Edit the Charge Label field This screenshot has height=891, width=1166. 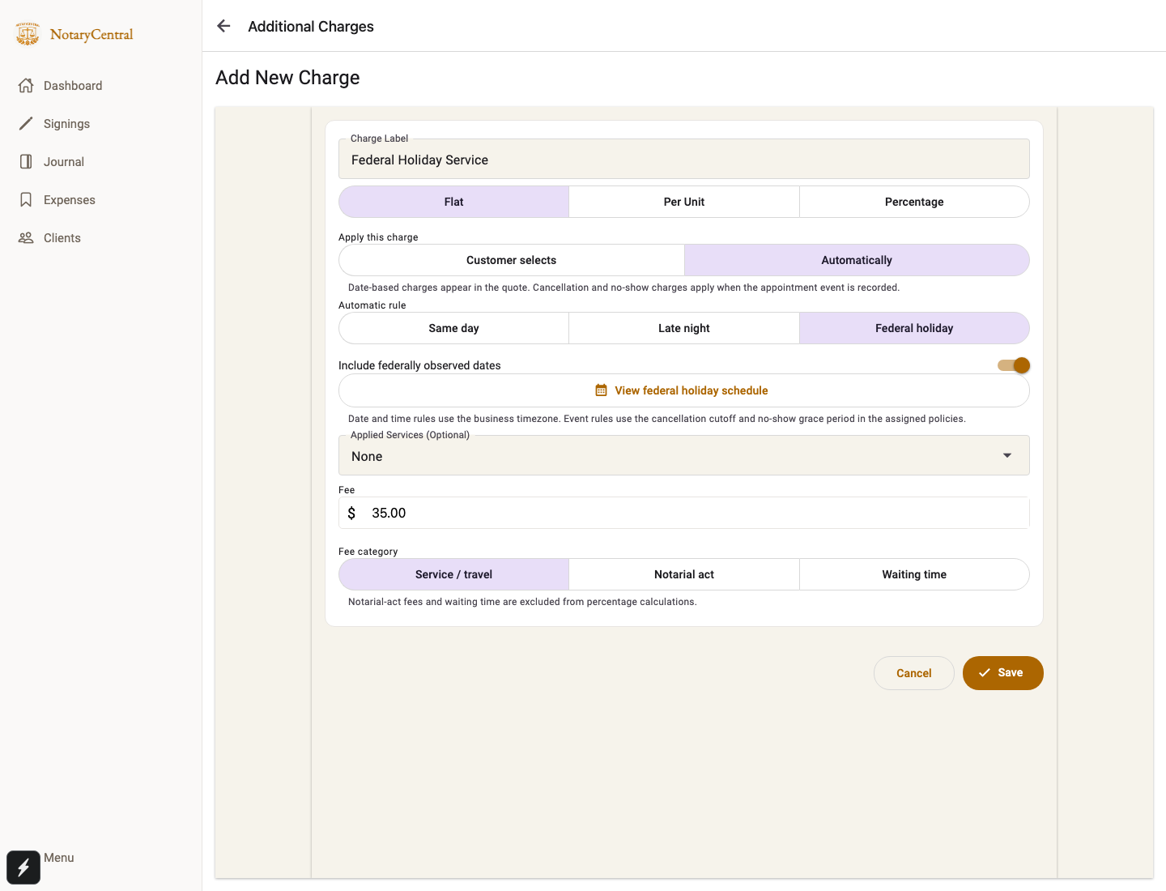(x=684, y=159)
